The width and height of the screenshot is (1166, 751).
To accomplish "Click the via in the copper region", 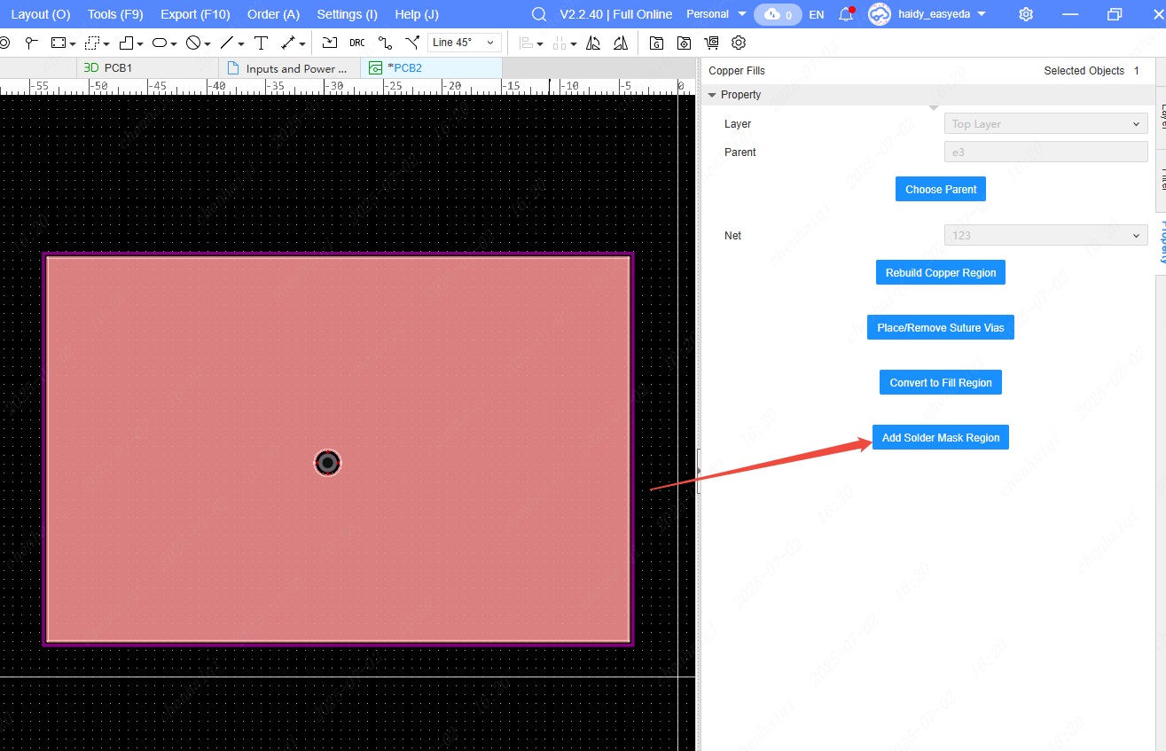I will point(327,463).
